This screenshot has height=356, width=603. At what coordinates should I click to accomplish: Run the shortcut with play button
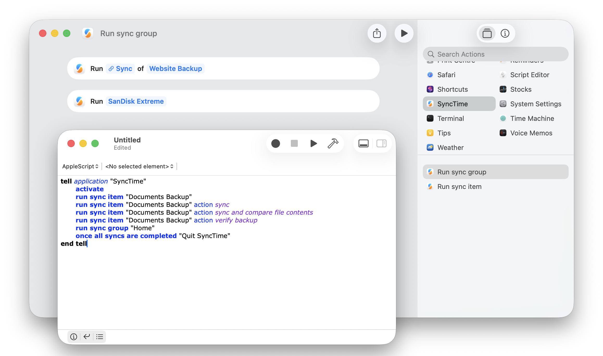404,33
